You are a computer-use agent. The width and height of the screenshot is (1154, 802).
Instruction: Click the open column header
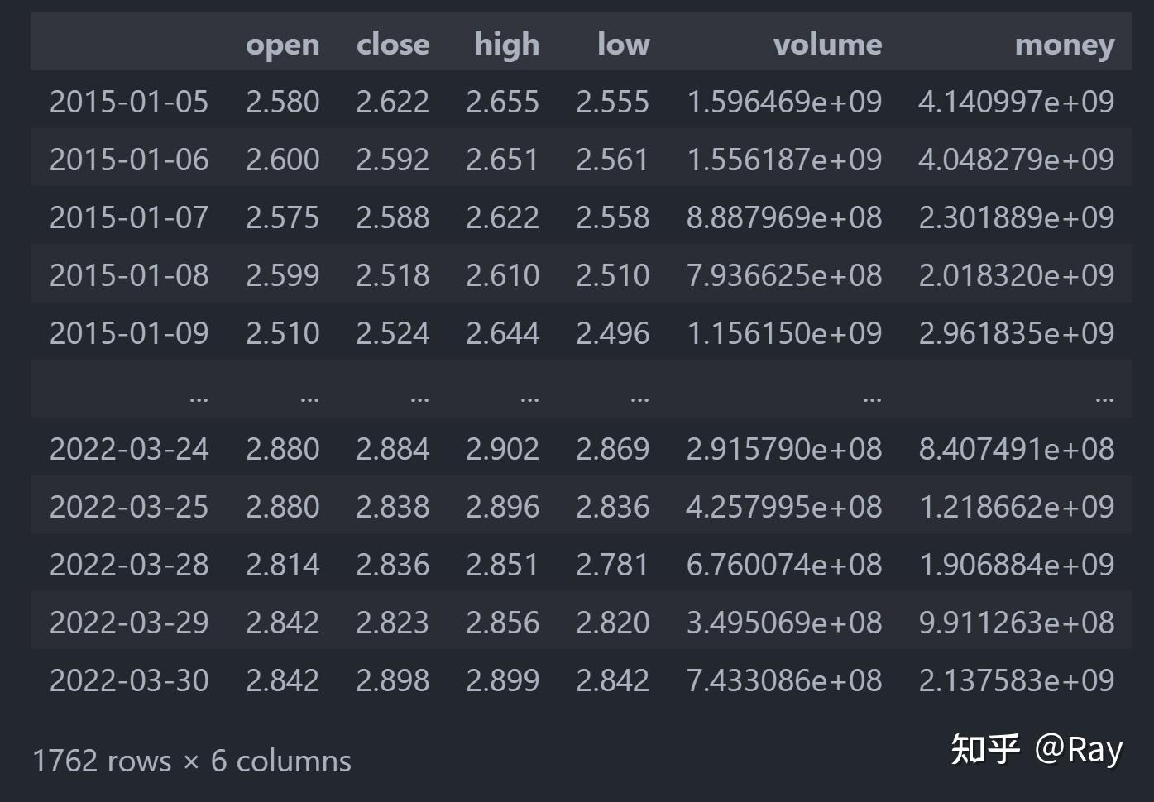(282, 45)
